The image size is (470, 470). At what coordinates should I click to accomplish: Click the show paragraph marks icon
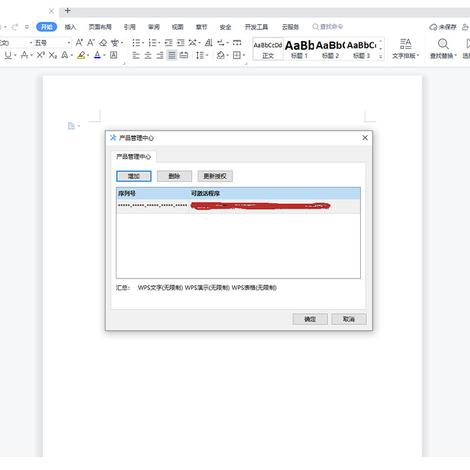click(x=221, y=42)
